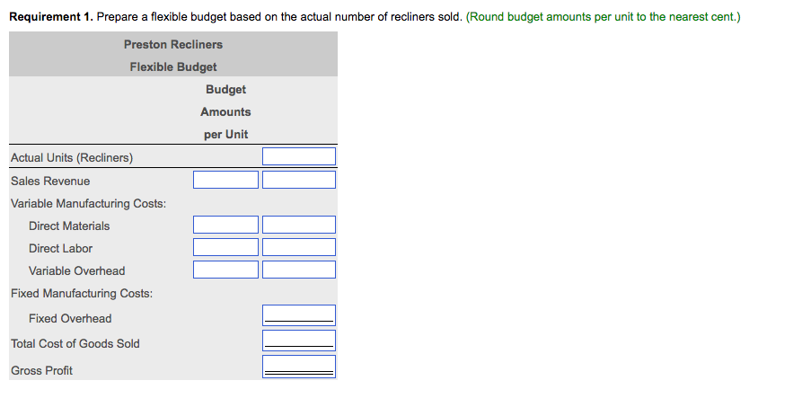This screenshot has width=811, height=416.
Task: Click the 'Requirement 1.' bold text
Action: (x=52, y=16)
